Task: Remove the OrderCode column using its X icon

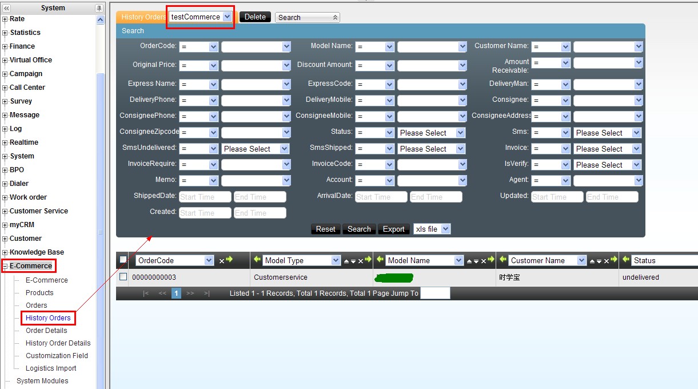Action: point(222,261)
